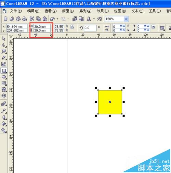Select the Eyedropper tool
This screenshot has height=173, width=171.
4,111
